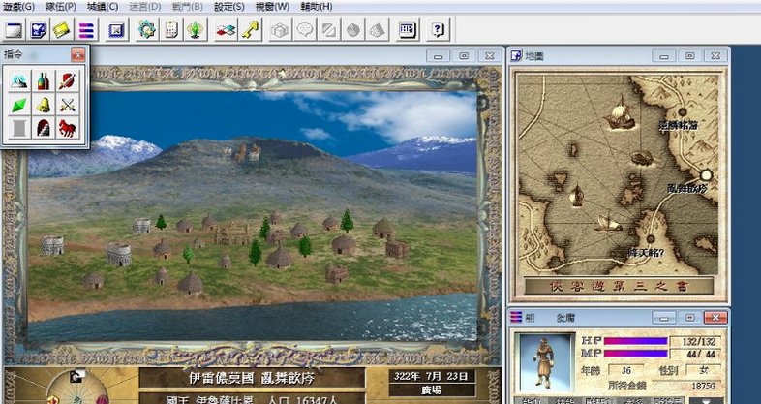Click the mountain scenery command icon
Screen dimensions: 761x404
19,81
